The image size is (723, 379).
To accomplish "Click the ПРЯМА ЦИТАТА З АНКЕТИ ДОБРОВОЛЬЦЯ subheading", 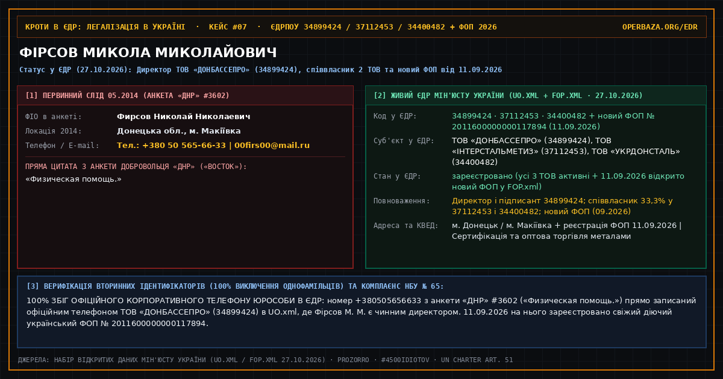I will click(136, 167).
